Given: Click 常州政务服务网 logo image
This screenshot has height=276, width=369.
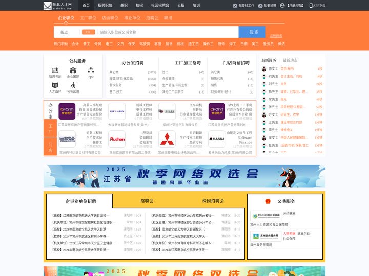Looking at the screenshot, I should (265, 236).
